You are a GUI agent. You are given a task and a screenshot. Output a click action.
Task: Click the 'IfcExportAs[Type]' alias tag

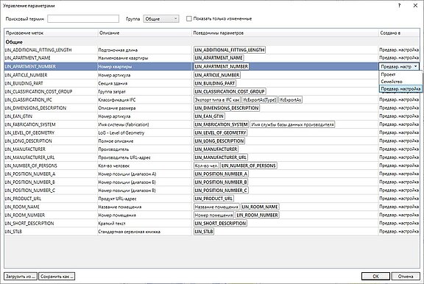259,100
